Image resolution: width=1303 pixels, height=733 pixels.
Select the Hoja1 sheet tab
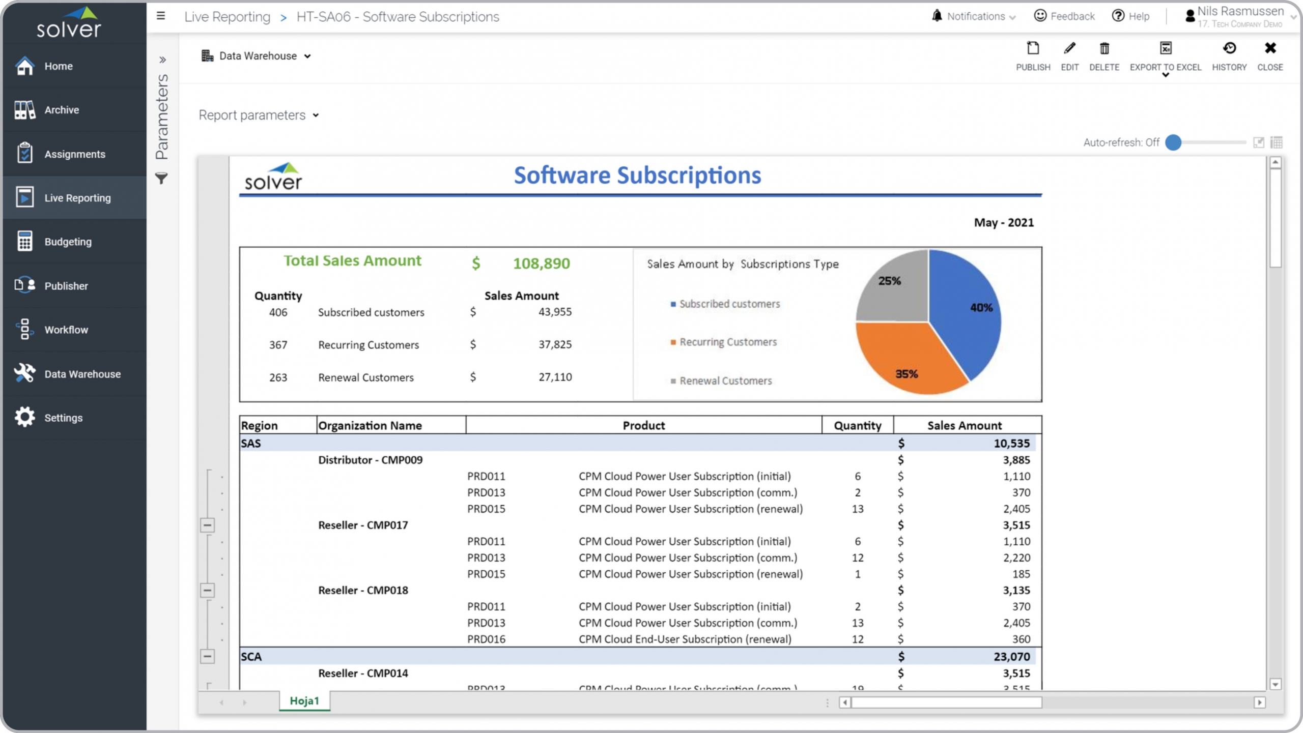click(x=304, y=701)
